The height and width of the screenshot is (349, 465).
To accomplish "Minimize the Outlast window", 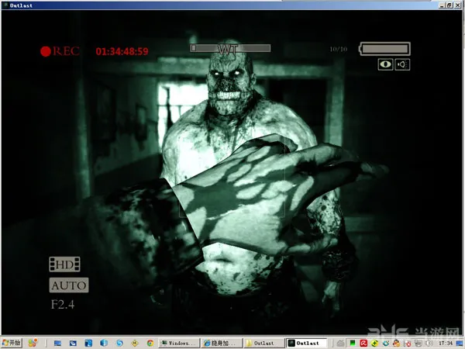I will (x=442, y=5).
